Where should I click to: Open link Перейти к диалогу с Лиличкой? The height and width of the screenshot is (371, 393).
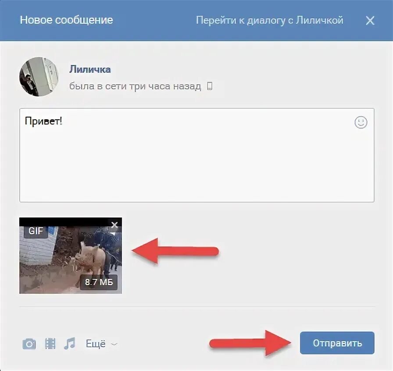tap(269, 20)
